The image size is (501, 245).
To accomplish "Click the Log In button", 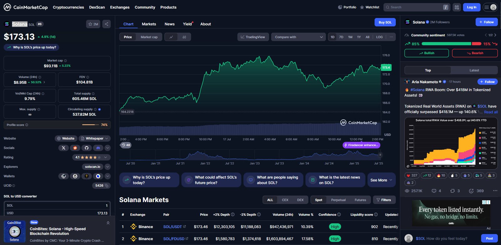I will [x=472, y=7].
